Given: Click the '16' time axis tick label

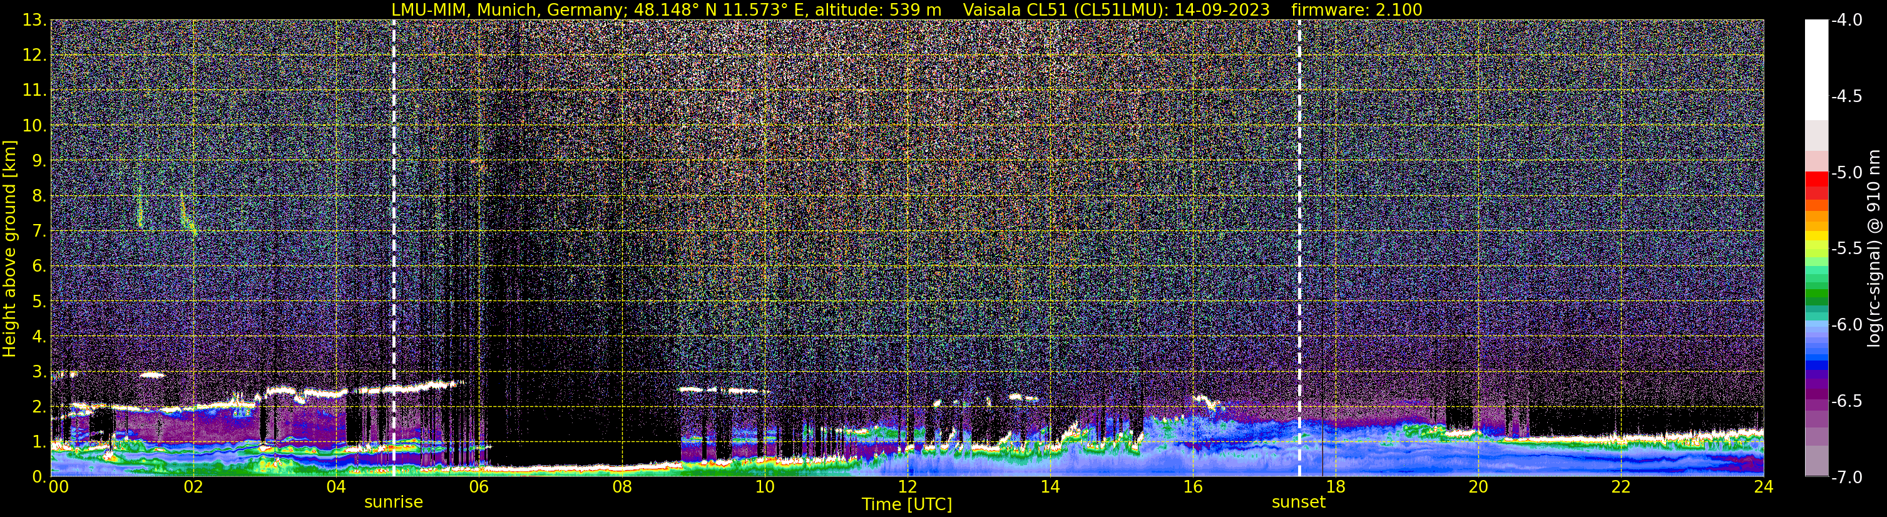Looking at the screenshot, I should 1192,487.
